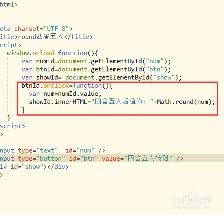The image size is (224, 215).
Task: Click the closing script tag line
Action: click(x=13, y=126)
